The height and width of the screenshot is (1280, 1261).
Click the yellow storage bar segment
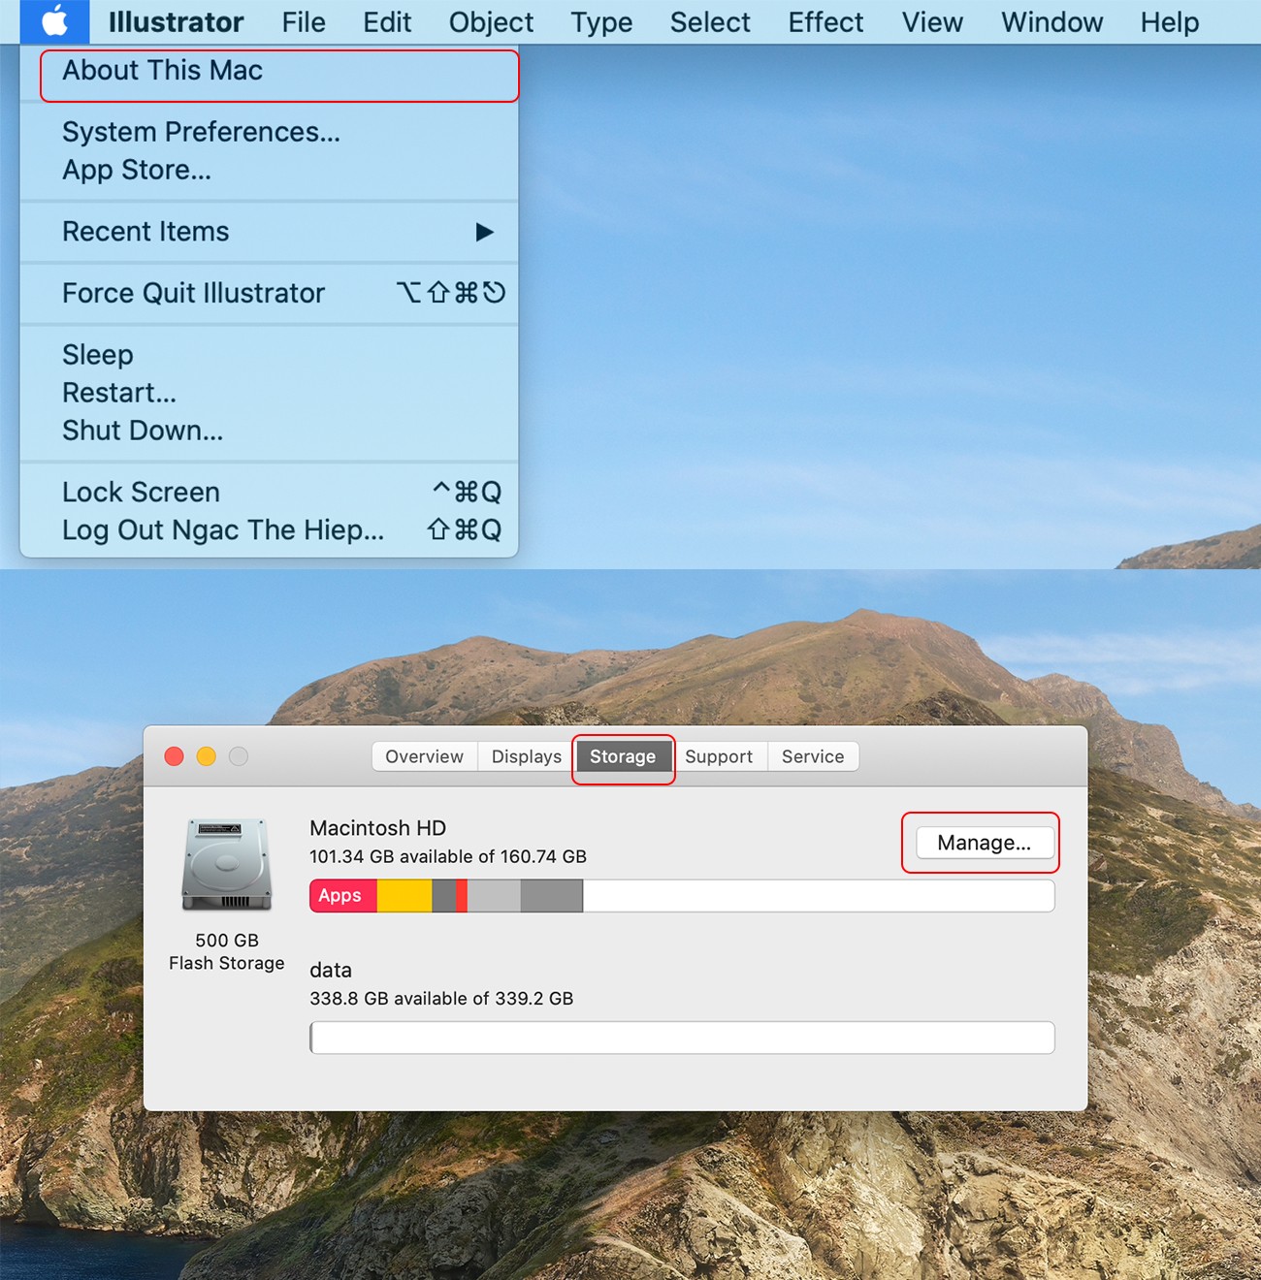point(404,896)
